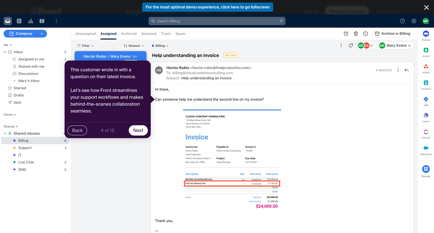Collapse the Me section
The width and height of the screenshot is (434, 233).
pyautogui.click(x=8, y=45)
